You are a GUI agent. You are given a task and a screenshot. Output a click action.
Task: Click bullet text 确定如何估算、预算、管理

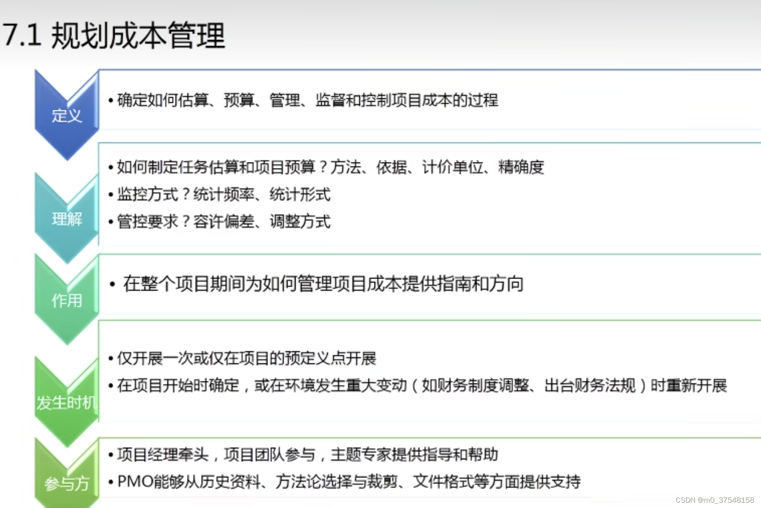point(209,100)
